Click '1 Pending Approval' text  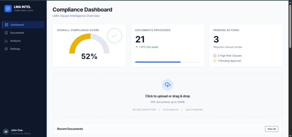229,61
